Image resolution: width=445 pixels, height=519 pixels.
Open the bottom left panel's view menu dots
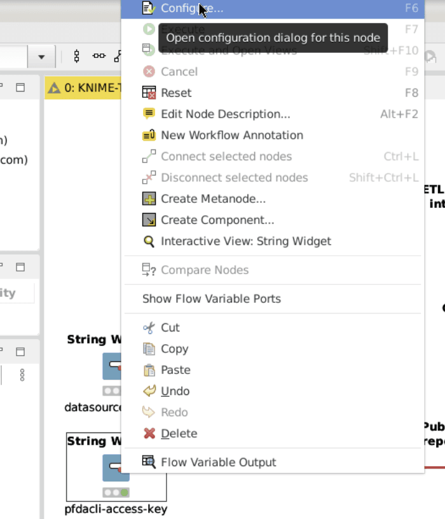pos(22,375)
